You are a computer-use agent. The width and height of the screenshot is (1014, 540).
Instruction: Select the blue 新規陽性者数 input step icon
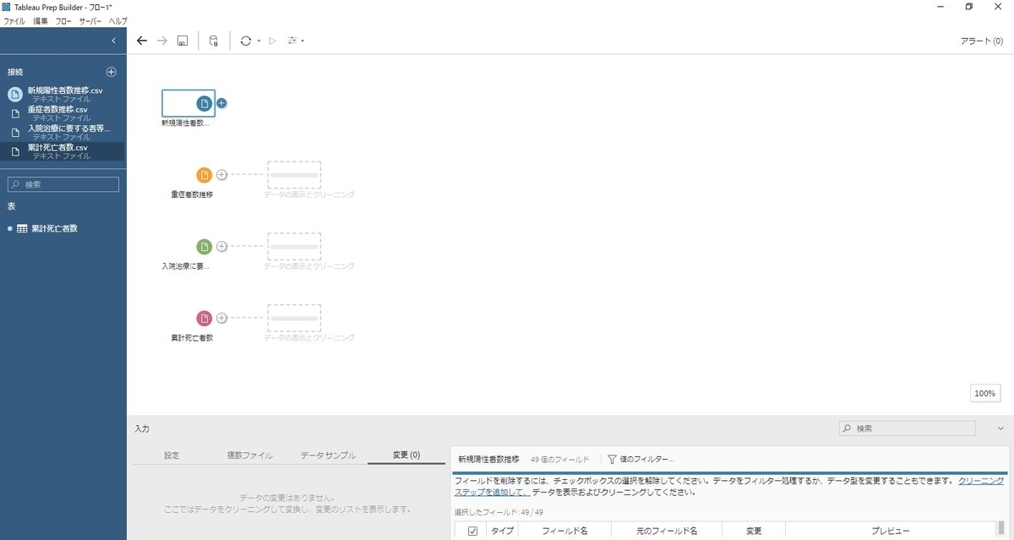tap(204, 103)
